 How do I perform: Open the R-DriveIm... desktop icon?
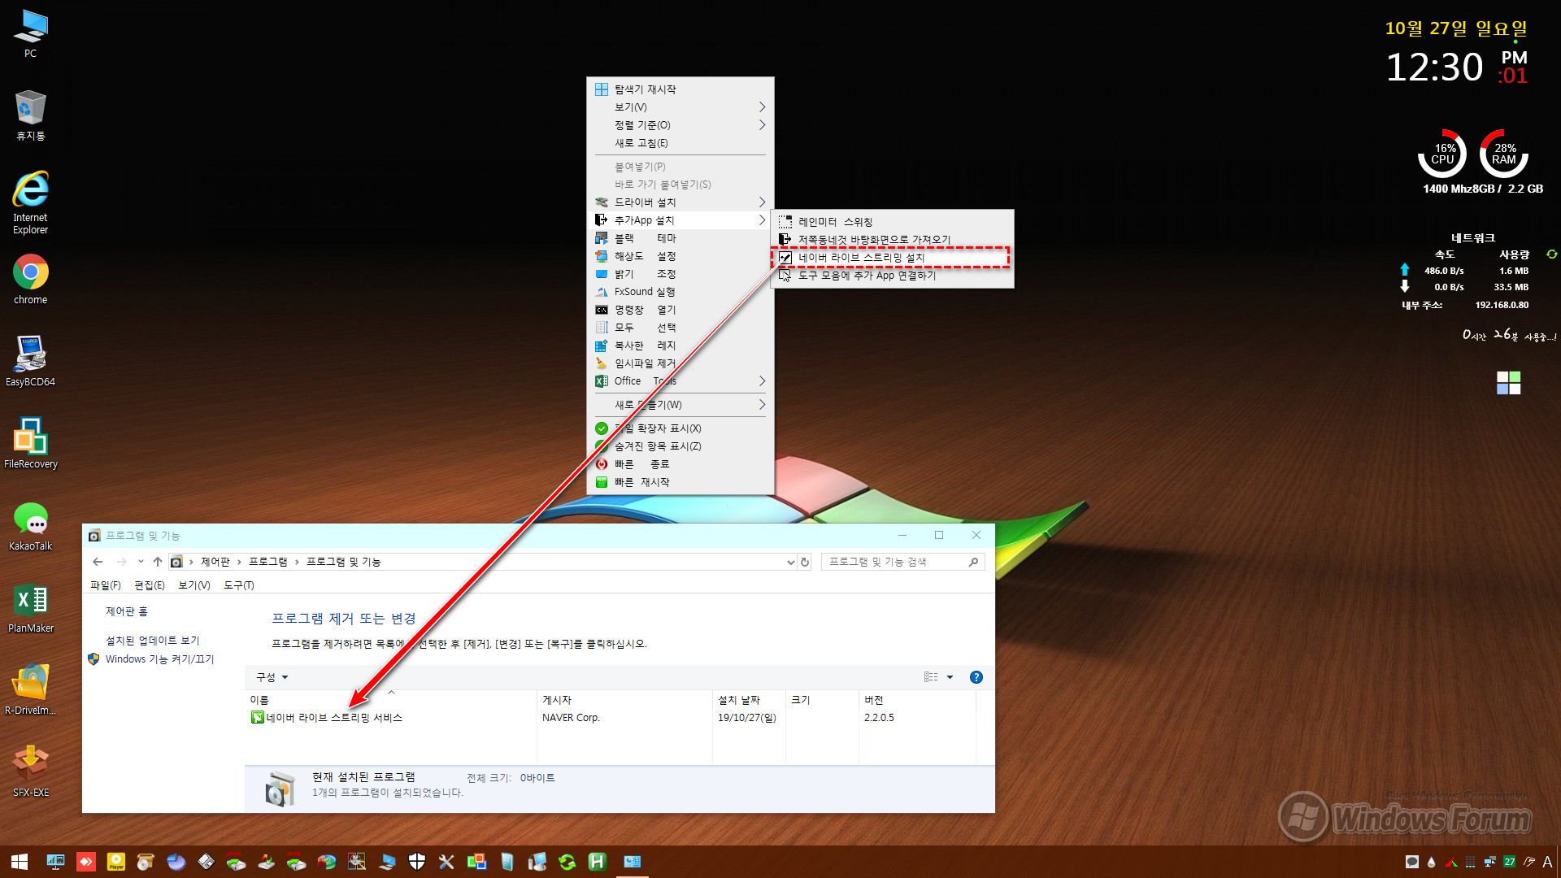coord(30,690)
